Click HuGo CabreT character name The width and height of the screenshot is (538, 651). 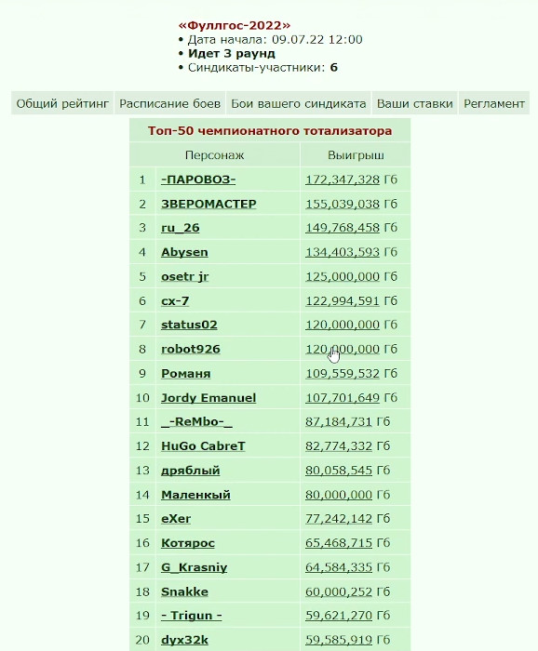[x=203, y=445]
